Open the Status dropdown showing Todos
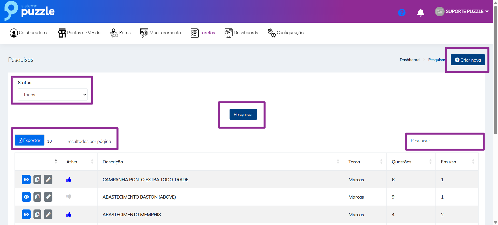Image resolution: width=498 pixels, height=225 pixels. click(x=53, y=95)
